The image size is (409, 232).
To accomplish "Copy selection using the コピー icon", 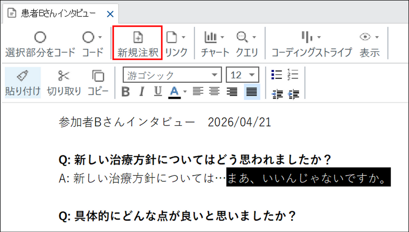I will 98,76.
